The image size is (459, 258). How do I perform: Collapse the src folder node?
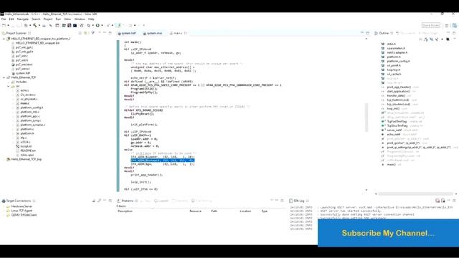tap(8, 86)
